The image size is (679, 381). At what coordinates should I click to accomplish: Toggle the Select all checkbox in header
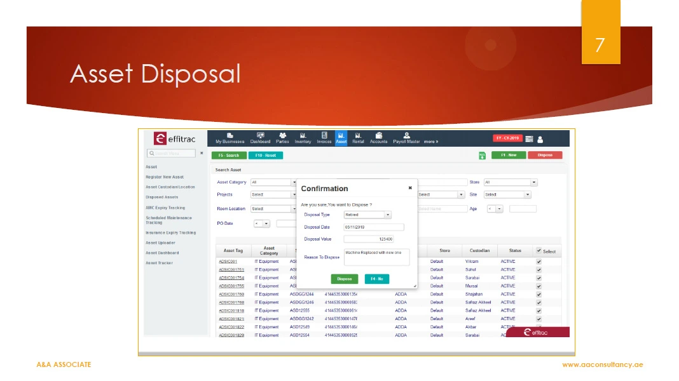coord(539,250)
